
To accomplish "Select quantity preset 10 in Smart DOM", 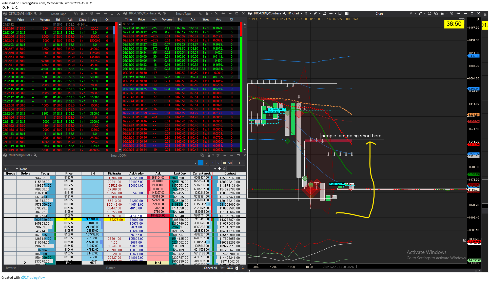I will 224,163.
